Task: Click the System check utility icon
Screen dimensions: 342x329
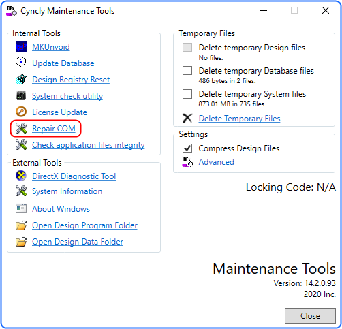Action: [x=21, y=95]
